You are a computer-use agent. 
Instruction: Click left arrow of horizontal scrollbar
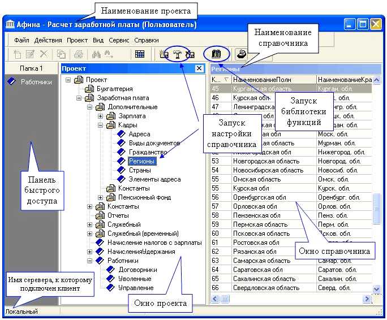point(215,299)
